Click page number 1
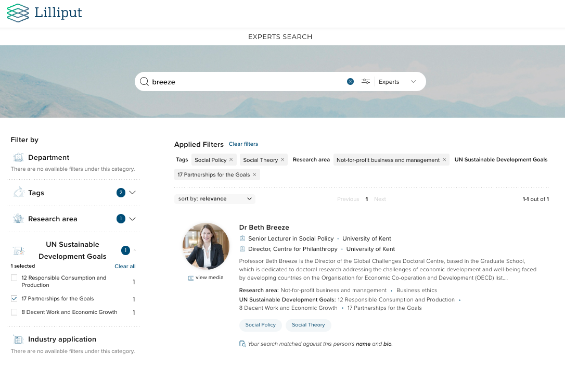The image size is (565, 365). coord(366,199)
